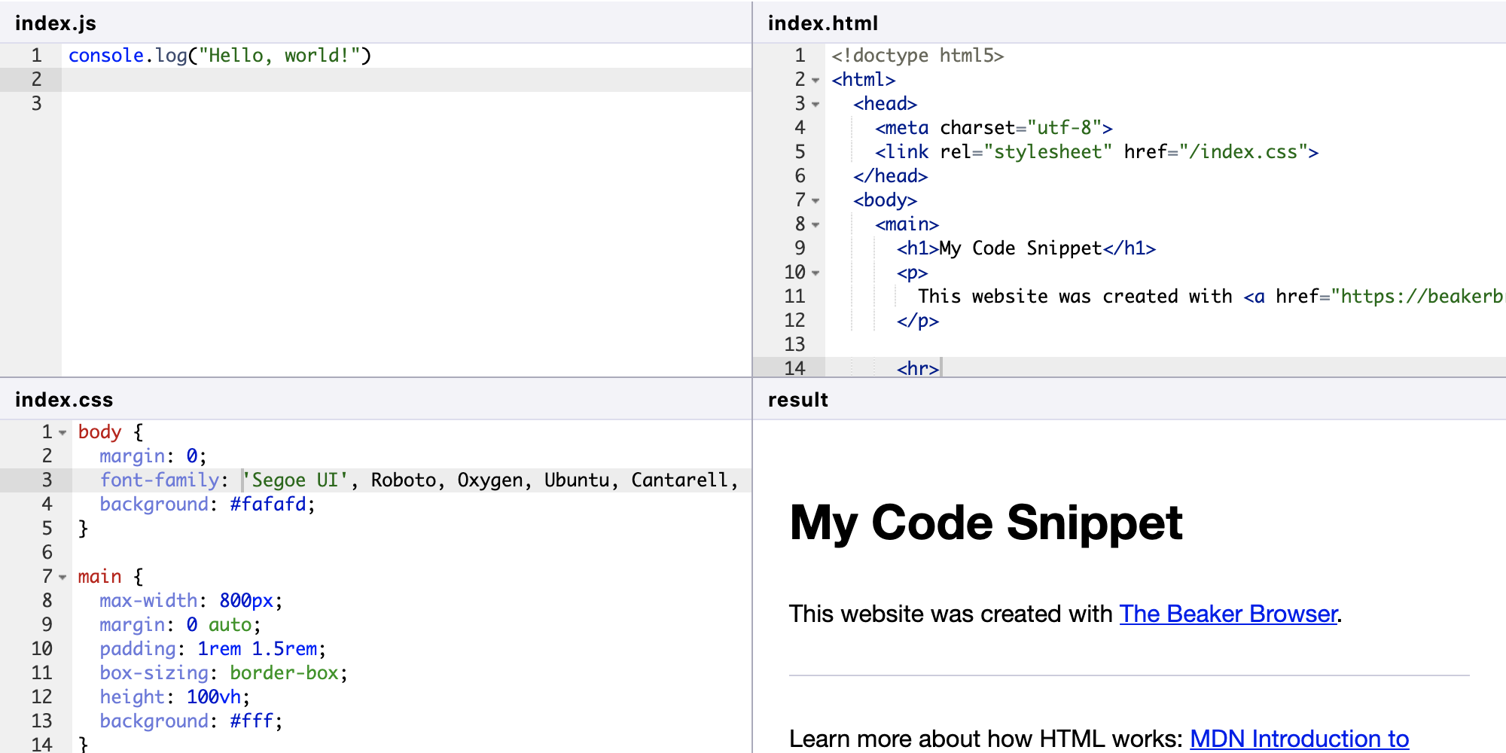Follow the MDN Introduction to link

coord(1298,739)
